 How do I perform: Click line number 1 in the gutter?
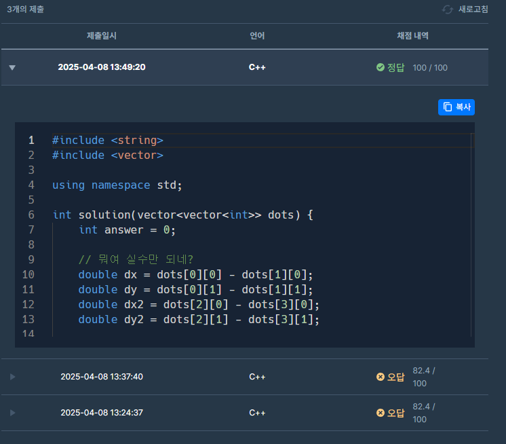(x=31, y=140)
